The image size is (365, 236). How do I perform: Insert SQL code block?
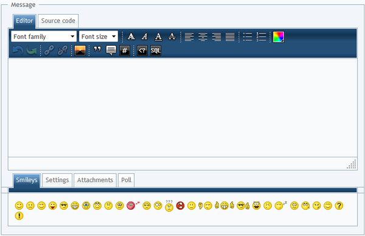click(156, 51)
